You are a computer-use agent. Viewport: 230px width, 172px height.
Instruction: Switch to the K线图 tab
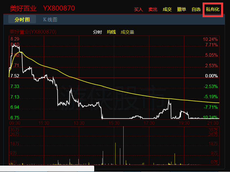point(50,20)
